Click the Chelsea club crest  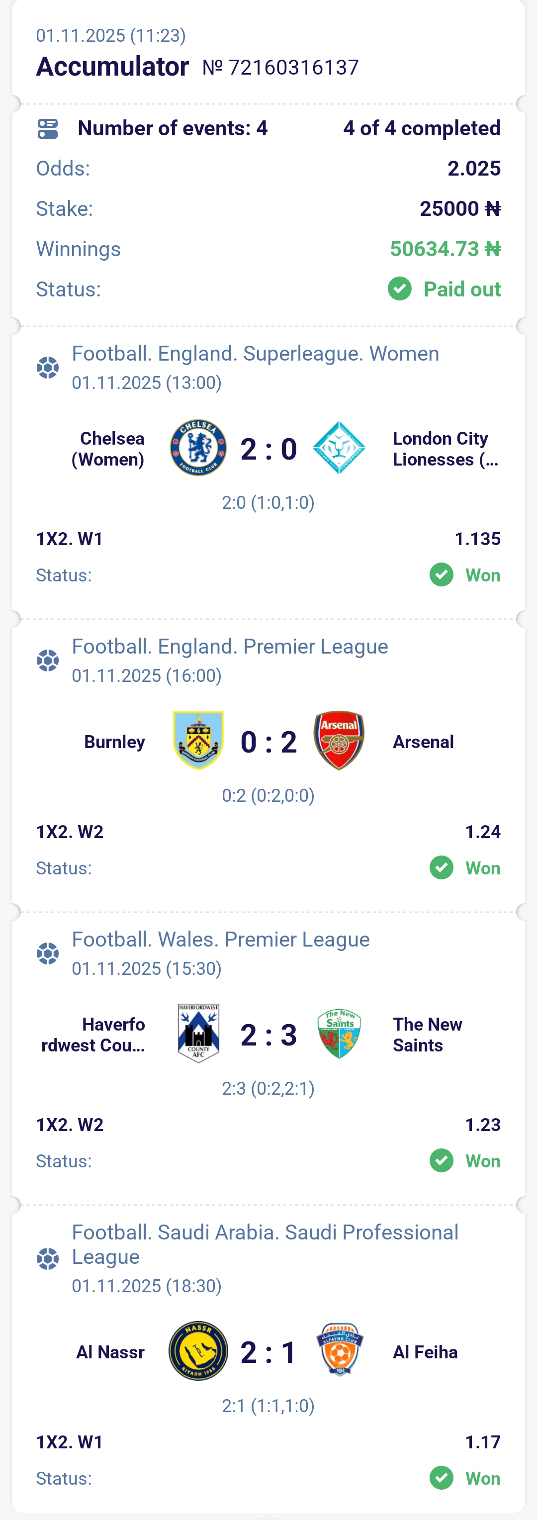pos(198,449)
